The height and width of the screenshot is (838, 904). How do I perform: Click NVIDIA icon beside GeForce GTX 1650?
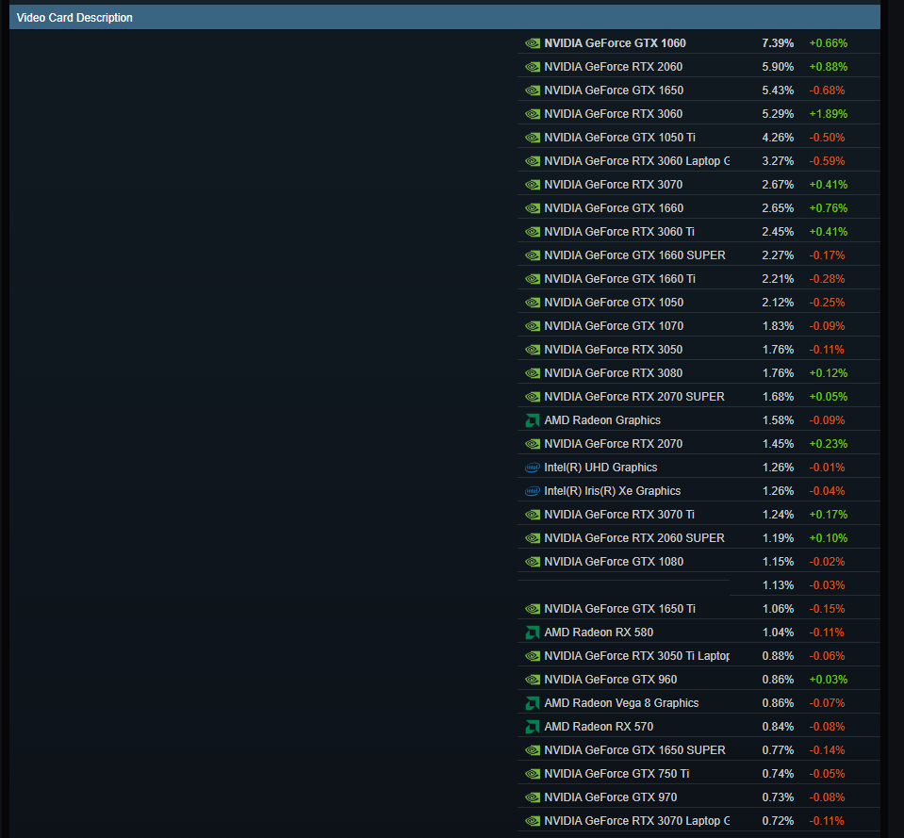[x=533, y=90]
